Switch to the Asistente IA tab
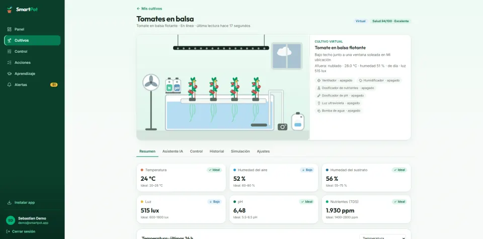 [x=173, y=151]
